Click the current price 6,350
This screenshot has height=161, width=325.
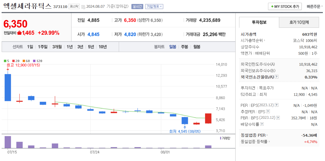pos(16,24)
